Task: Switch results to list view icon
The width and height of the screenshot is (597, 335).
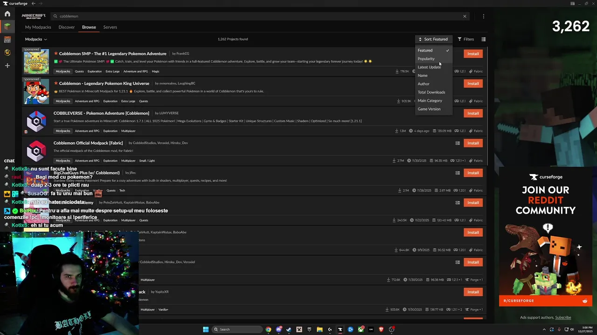Action: 483,39
